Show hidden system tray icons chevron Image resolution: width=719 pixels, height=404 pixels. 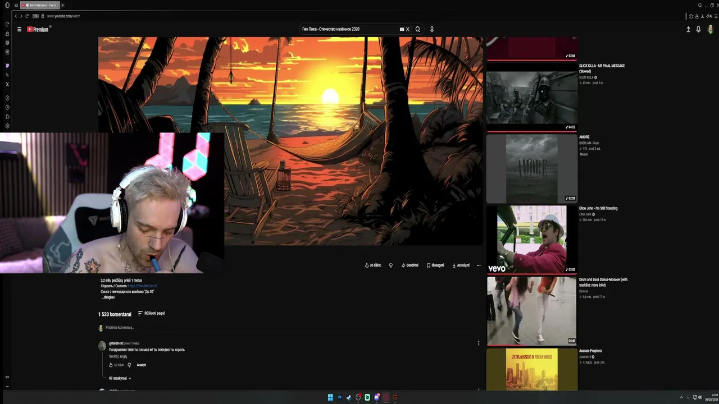tap(681, 397)
